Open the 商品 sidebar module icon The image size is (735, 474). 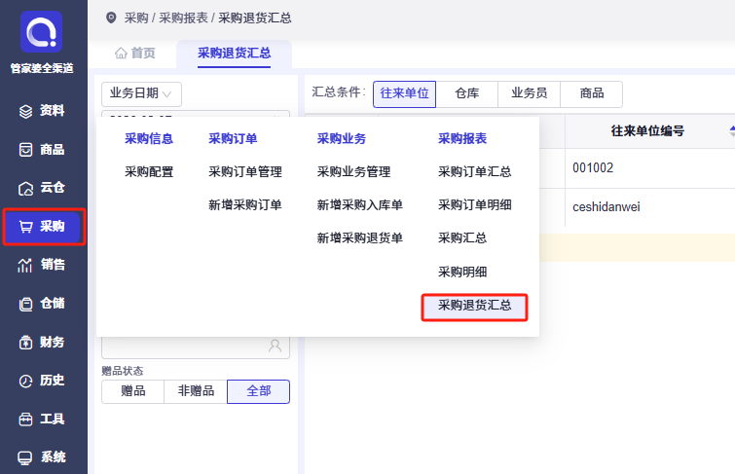click(x=25, y=150)
